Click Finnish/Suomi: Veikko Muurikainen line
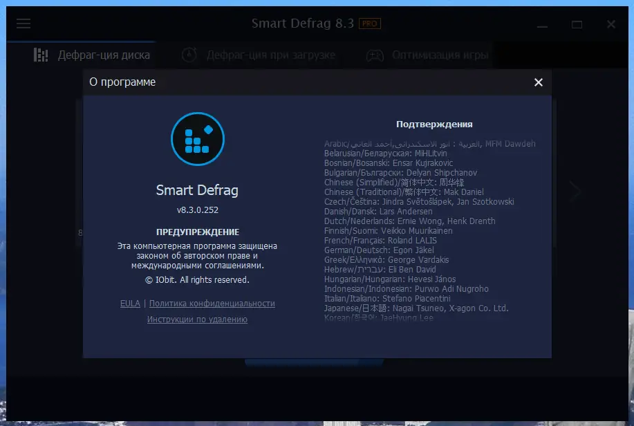The width and height of the screenshot is (634, 426). (x=388, y=231)
